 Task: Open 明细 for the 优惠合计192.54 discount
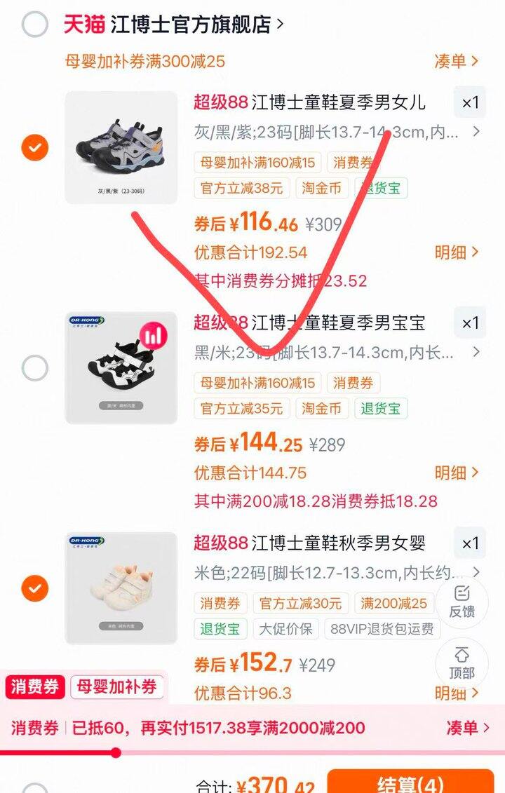pos(457,252)
